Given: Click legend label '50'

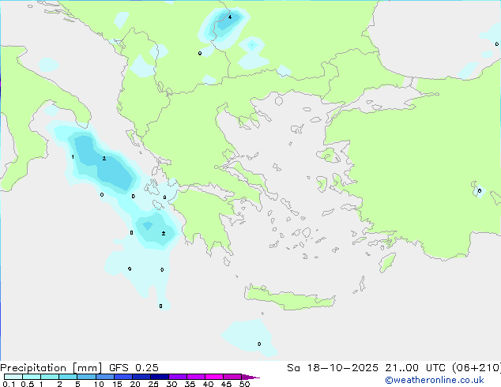Looking at the screenshot, I should (x=244, y=384).
